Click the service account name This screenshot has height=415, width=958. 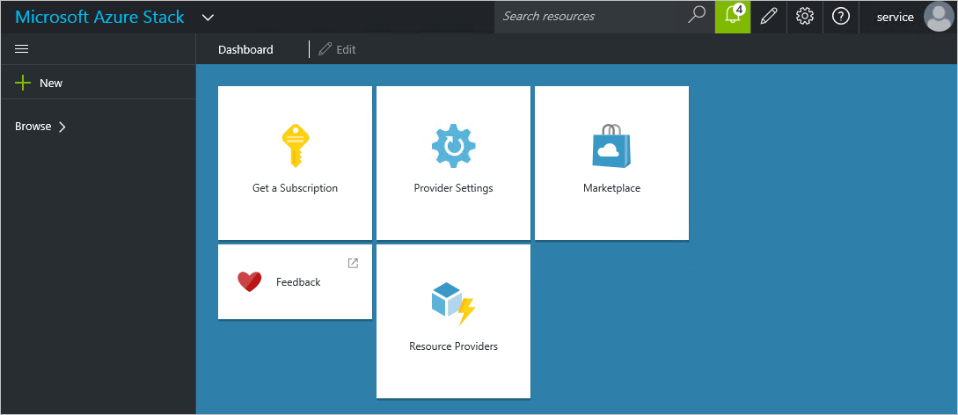pos(895,17)
